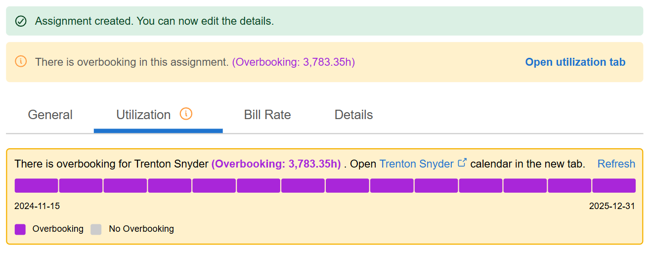Viewport: 650px width, 255px height.
Task: Click the second overbooking timeline segment
Action: tap(81, 185)
